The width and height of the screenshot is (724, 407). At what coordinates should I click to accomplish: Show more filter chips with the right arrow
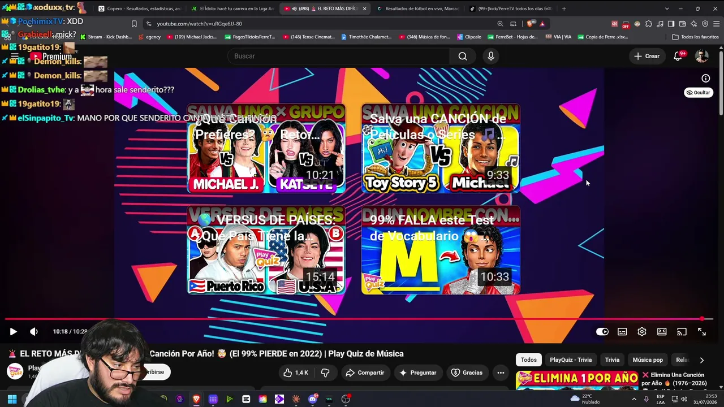point(702,360)
